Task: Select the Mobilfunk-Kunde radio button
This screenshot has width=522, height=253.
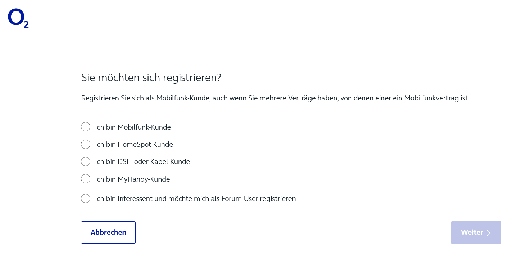Action: 86,127
